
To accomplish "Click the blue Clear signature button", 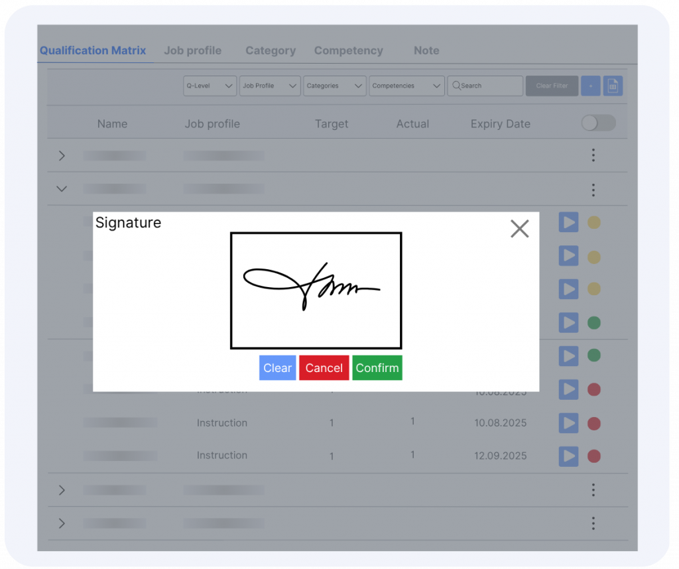I will pos(277,368).
